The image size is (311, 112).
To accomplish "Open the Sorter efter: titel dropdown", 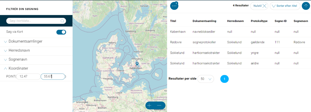I will pyautogui.click(x=285, y=6).
